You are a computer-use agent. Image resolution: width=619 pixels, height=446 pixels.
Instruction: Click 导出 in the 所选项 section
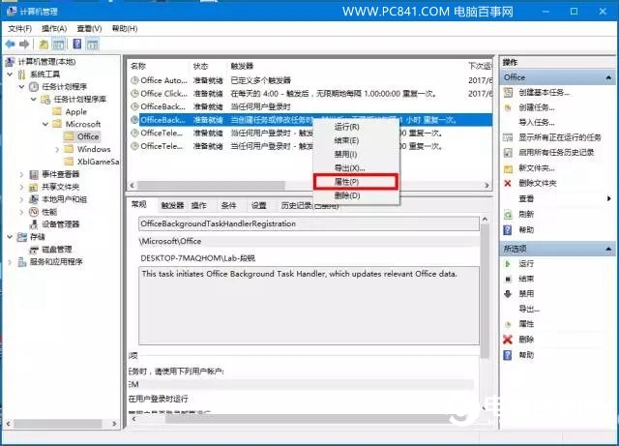[529, 309]
